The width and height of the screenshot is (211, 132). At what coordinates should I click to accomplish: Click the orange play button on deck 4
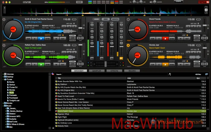tap(165, 64)
